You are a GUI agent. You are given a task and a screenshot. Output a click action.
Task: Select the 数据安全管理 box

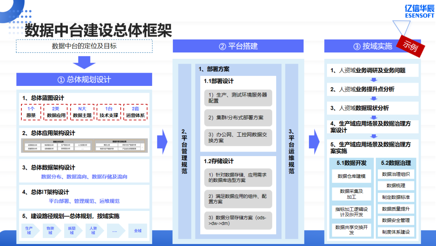396,220
